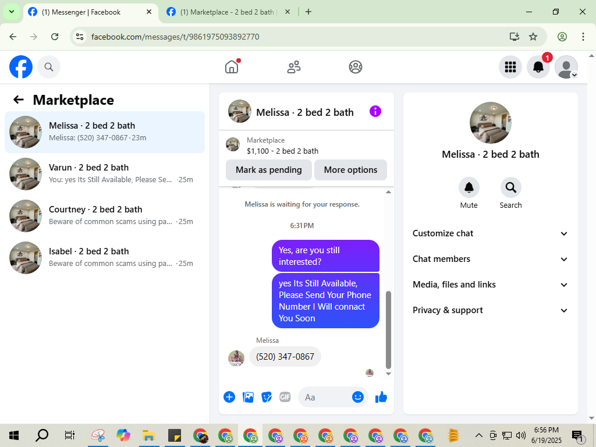This screenshot has width=596, height=447.
Task: Open the purple conversation info icon
Action: (x=375, y=111)
